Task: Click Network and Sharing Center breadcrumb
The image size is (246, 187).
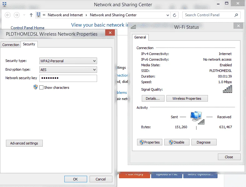Action: [x=113, y=15]
